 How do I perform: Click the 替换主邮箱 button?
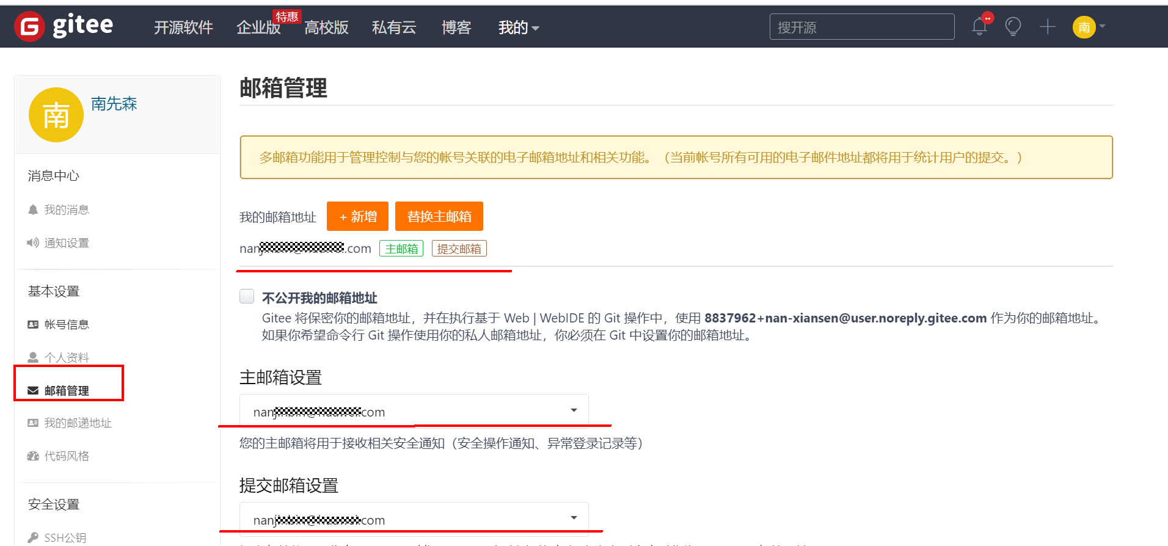point(439,216)
